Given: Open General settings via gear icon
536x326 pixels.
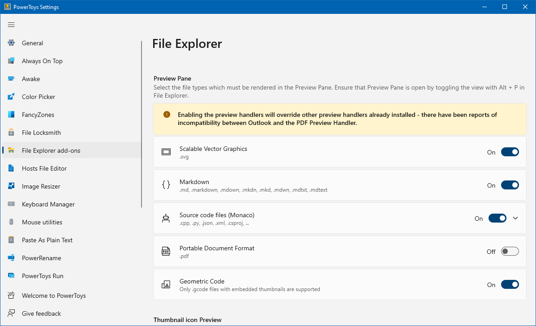Looking at the screenshot, I should (x=11, y=43).
